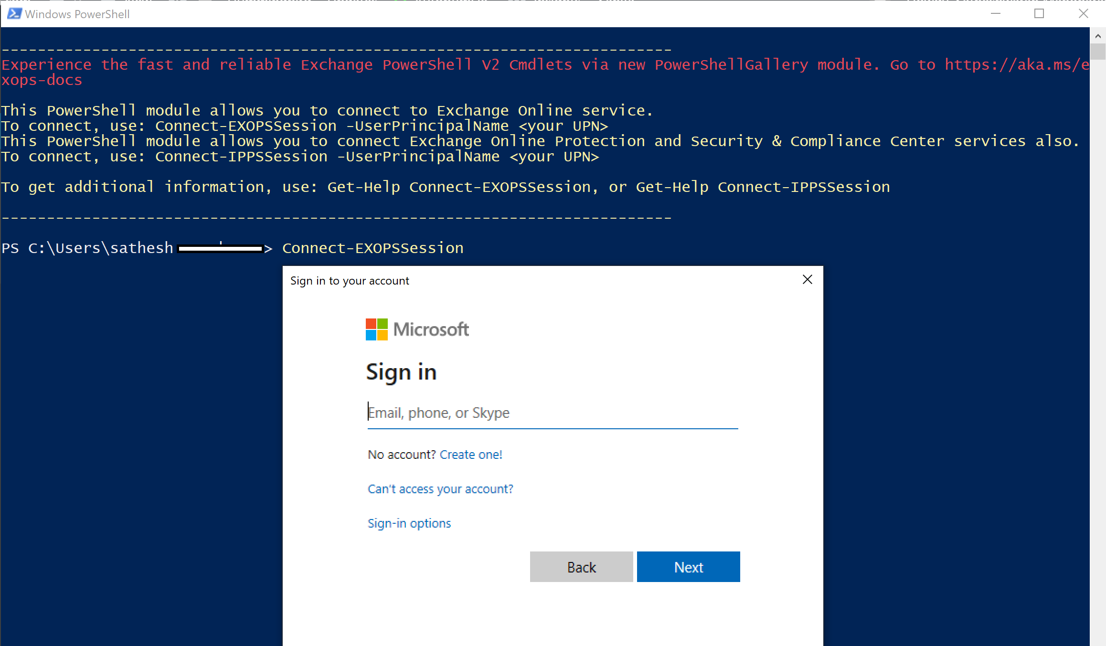Click line about connecting to Exchange Online service
The image size is (1106, 646).
pyautogui.click(x=327, y=111)
